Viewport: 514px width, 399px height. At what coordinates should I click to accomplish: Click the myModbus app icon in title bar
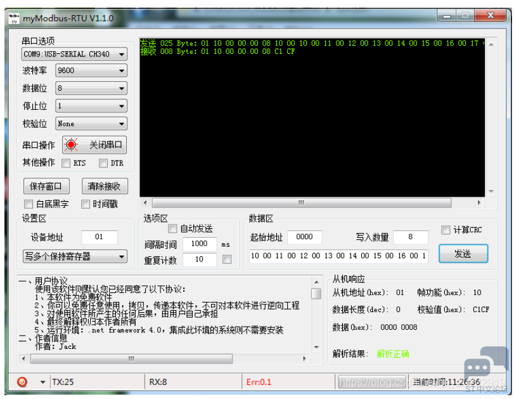tap(13, 18)
